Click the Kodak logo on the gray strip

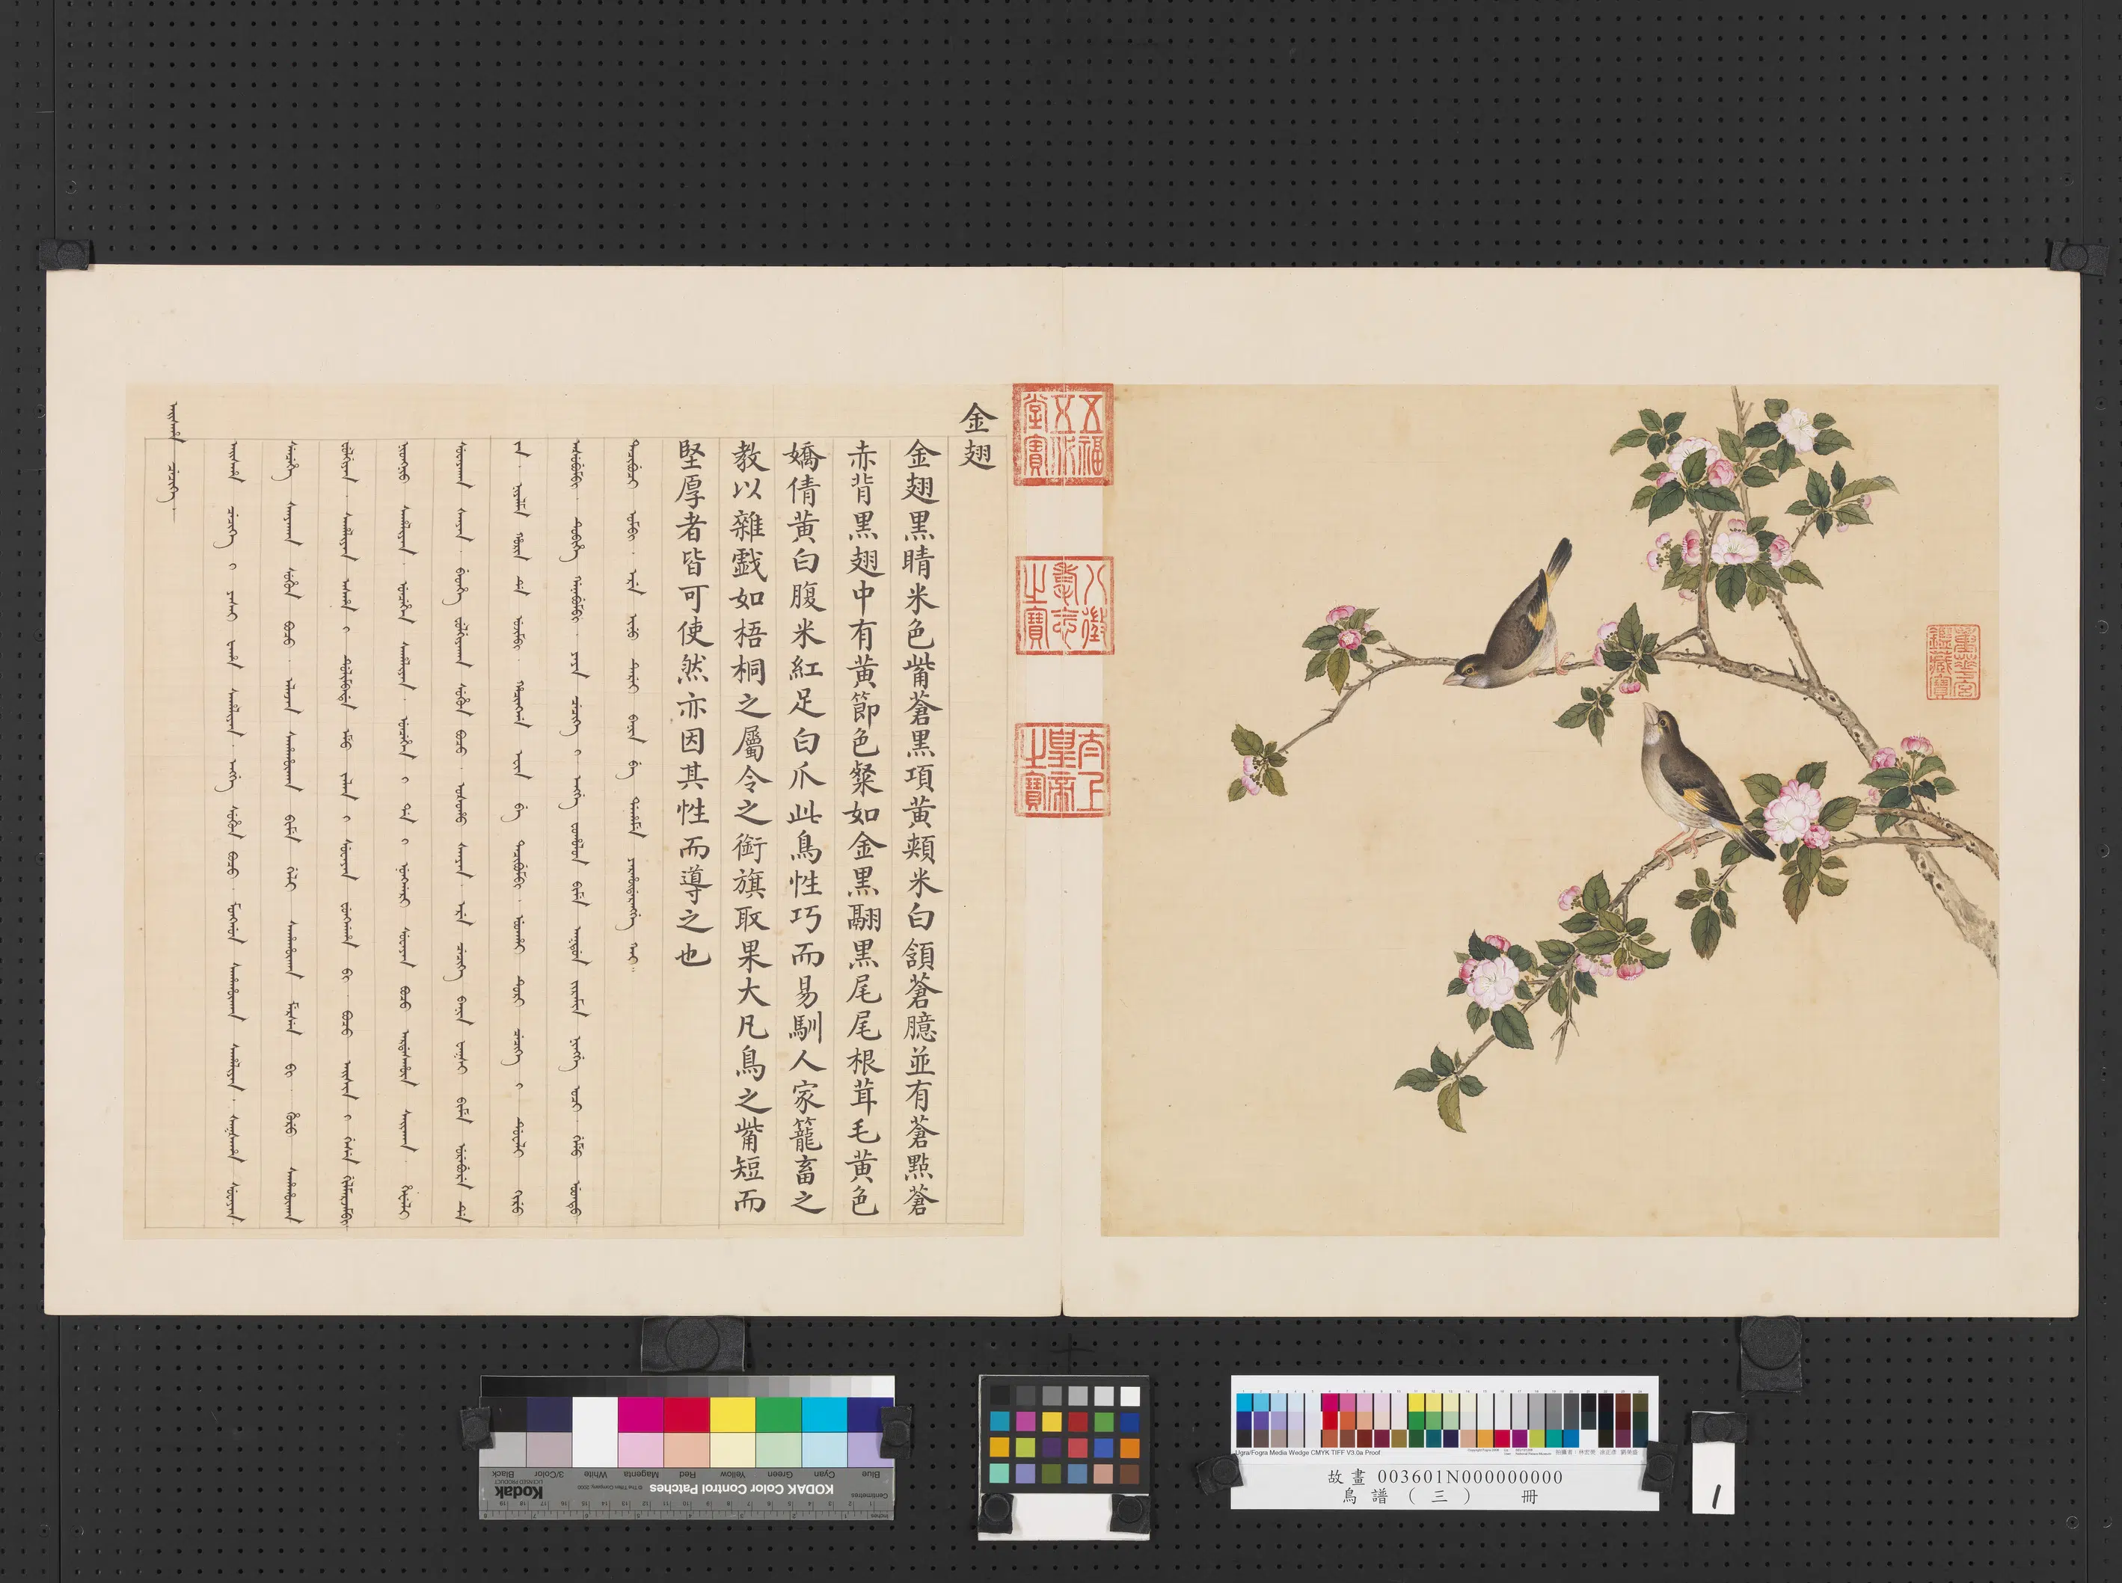click(518, 1492)
